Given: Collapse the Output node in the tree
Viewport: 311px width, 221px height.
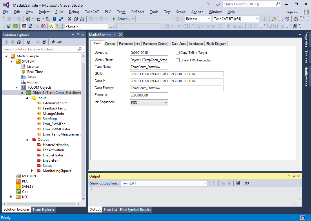Looking at the screenshot, I should click(27, 140).
